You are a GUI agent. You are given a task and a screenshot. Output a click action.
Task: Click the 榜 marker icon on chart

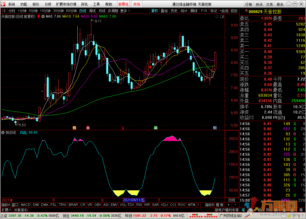75,128
